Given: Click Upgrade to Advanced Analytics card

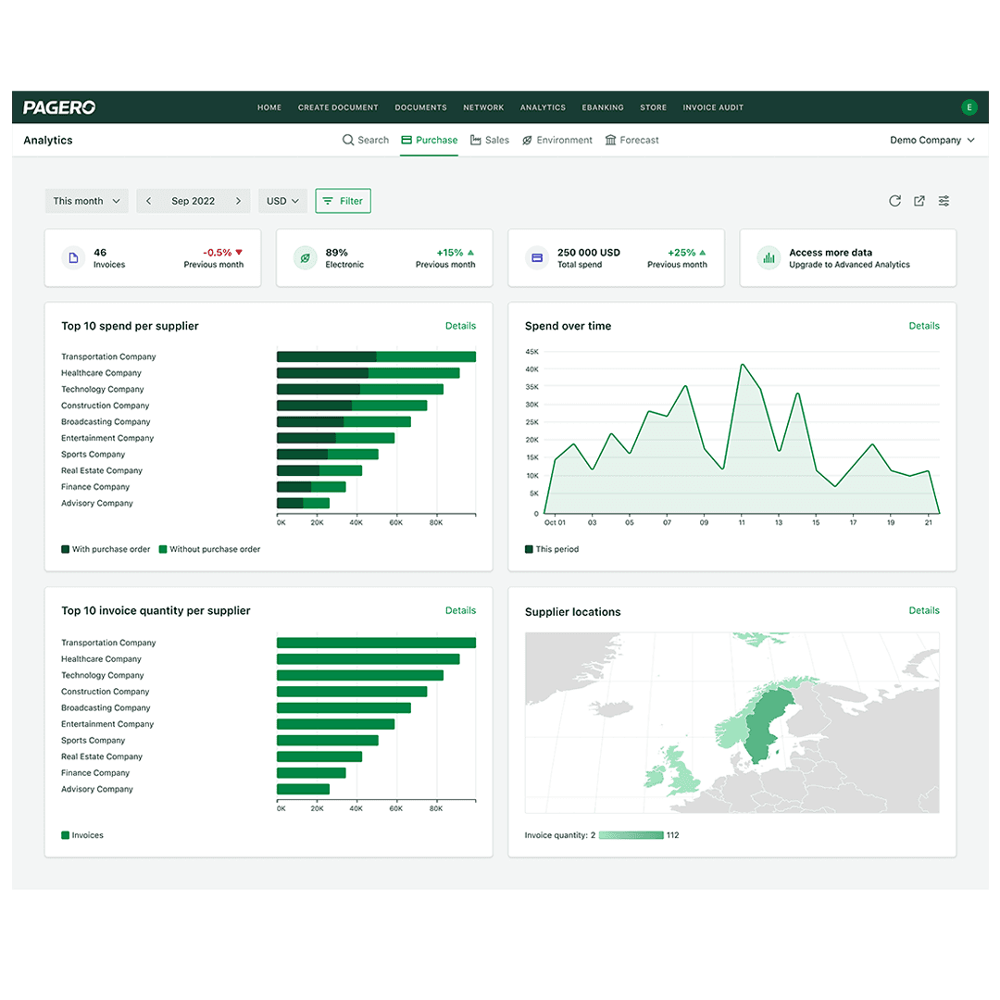Looking at the screenshot, I should [x=848, y=258].
